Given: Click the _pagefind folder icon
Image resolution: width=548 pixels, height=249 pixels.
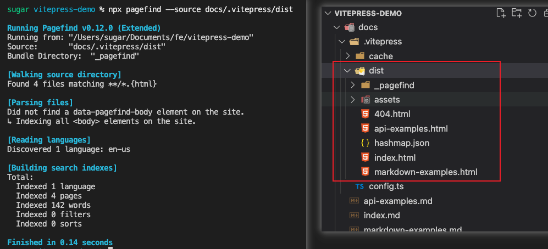Looking at the screenshot, I should pyautogui.click(x=365, y=85).
